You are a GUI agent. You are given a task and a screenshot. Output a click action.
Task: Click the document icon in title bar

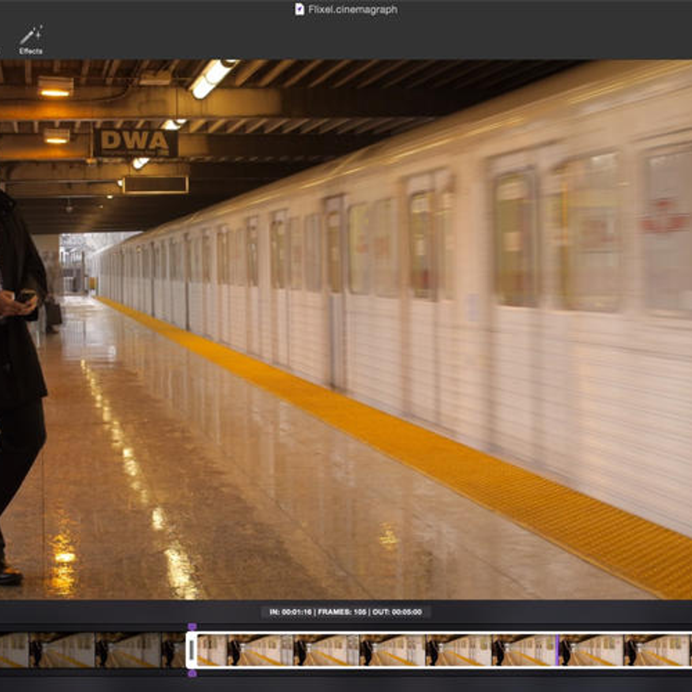(x=299, y=9)
